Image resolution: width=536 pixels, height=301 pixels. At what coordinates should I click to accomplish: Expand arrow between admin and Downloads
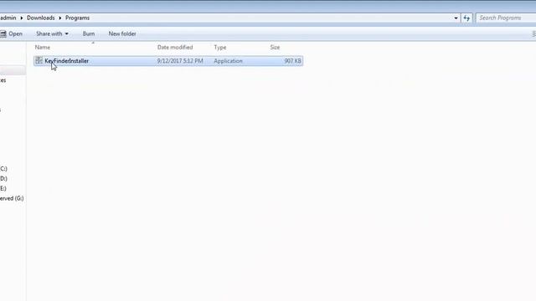(x=22, y=18)
